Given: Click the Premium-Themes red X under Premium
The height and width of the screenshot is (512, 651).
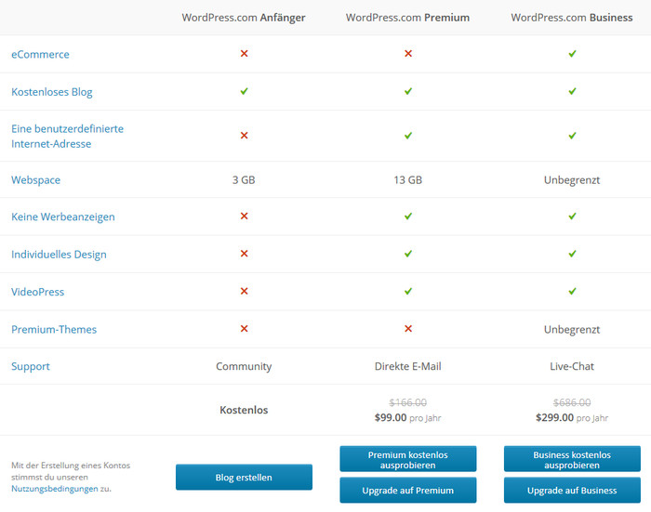Looking at the screenshot, I should coord(408,328).
